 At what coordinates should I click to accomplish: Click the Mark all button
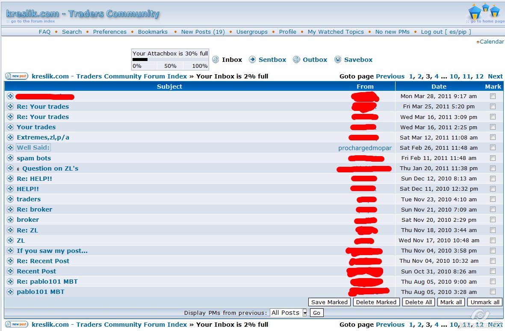pos(451,302)
